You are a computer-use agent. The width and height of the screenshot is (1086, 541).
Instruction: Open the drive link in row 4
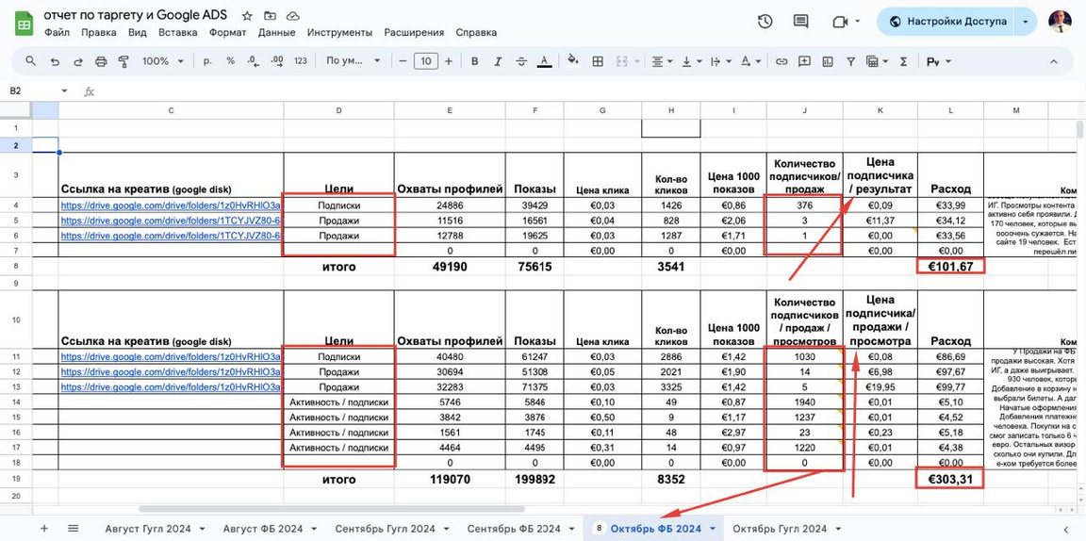pyautogui.click(x=171, y=205)
